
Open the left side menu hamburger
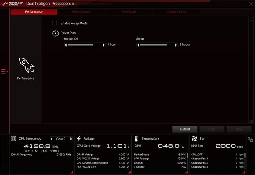point(4,72)
